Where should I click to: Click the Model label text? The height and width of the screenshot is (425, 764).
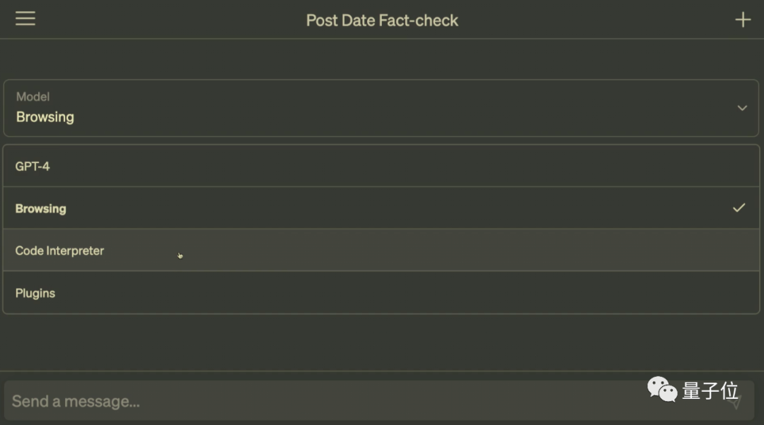point(33,96)
